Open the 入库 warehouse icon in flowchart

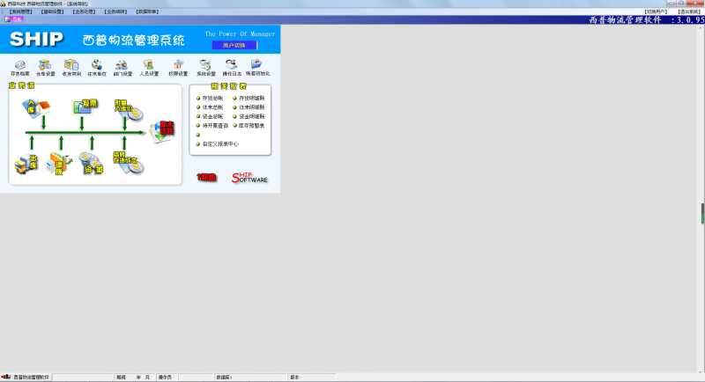[38, 107]
